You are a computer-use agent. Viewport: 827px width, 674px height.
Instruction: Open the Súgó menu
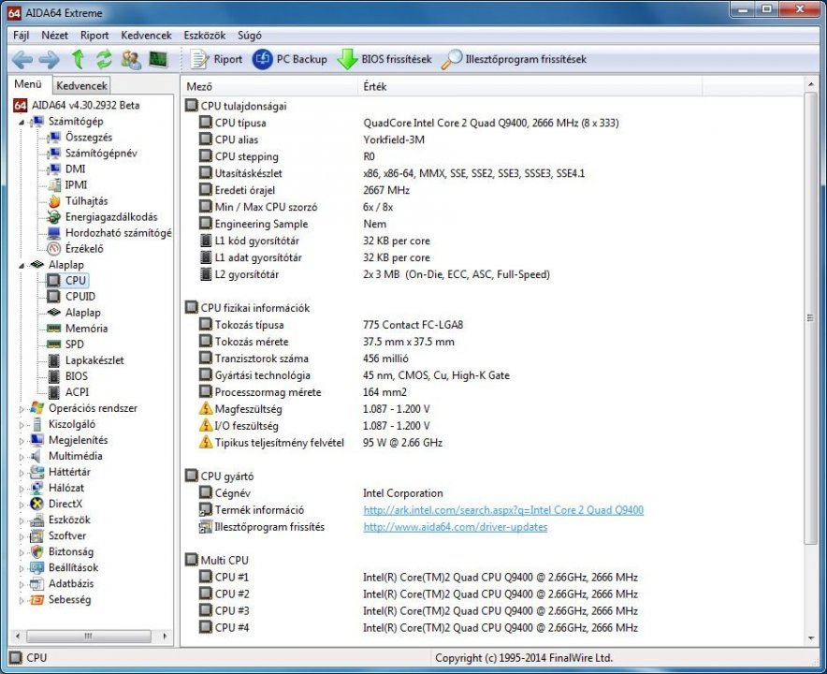(x=250, y=36)
